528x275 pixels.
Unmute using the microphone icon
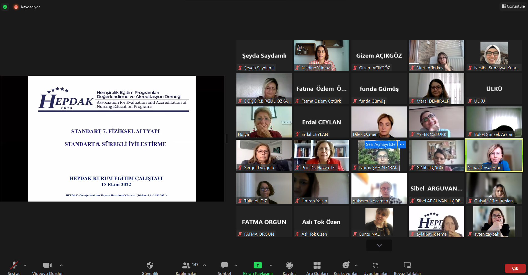pos(14,265)
